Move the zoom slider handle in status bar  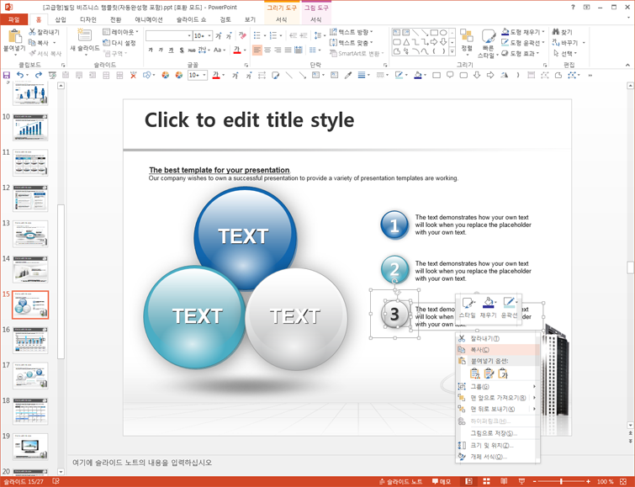click(x=561, y=481)
